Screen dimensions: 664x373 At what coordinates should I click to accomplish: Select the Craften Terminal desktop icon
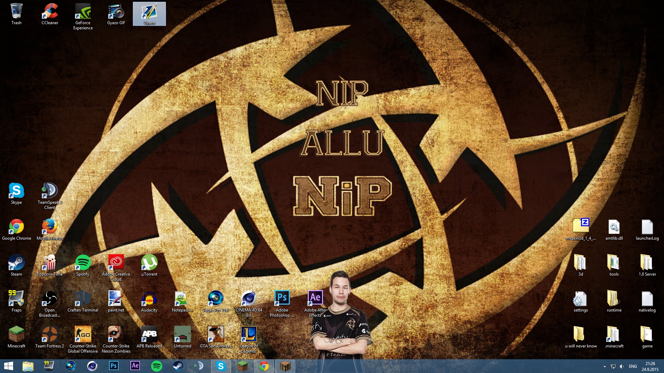[x=83, y=301]
